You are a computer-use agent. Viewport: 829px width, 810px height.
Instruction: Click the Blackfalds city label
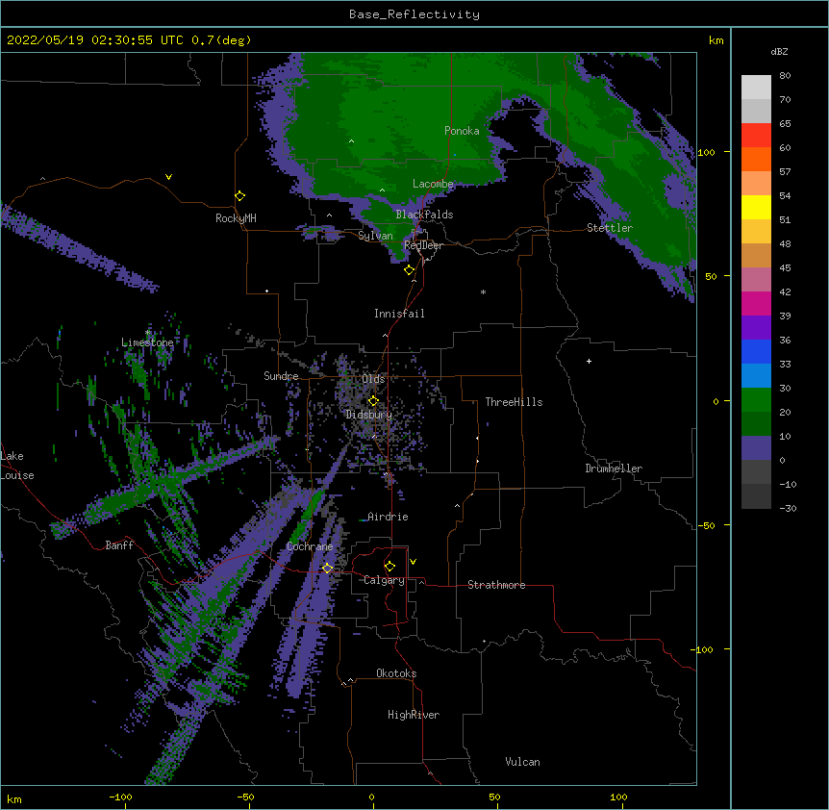[x=424, y=215]
